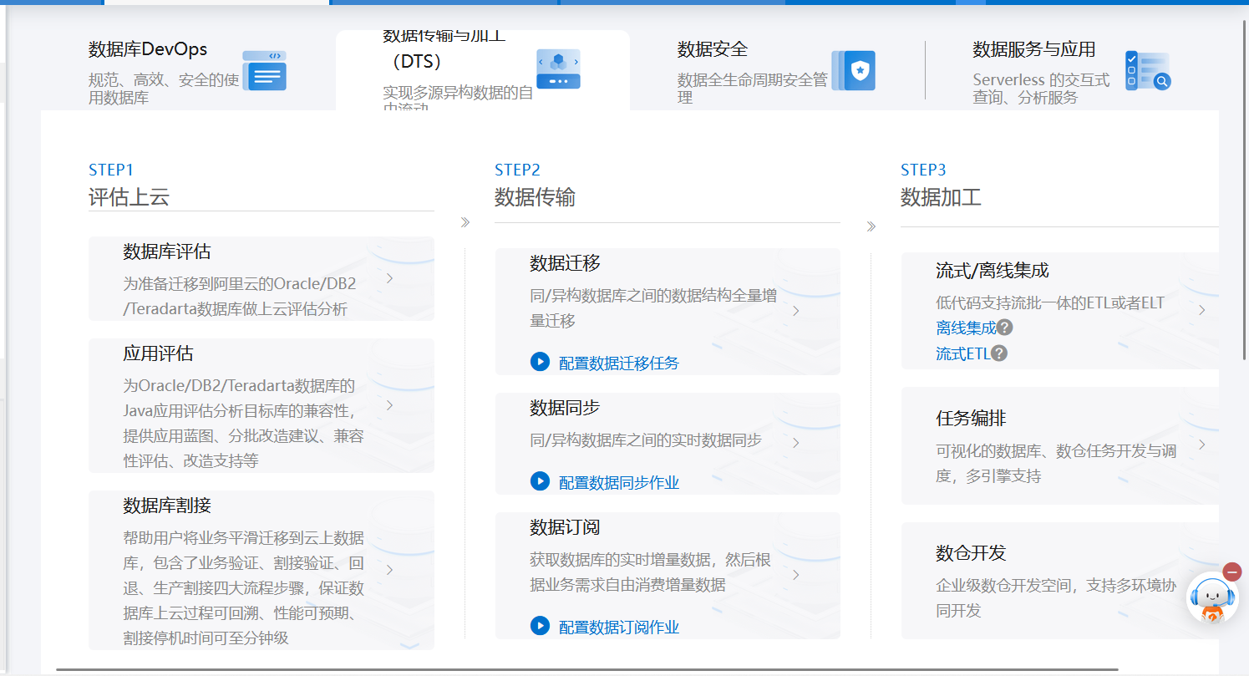The width and height of the screenshot is (1249, 676).
Task: Click the 数据服务与应用 checklist search icon
Action: click(1148, 70)
